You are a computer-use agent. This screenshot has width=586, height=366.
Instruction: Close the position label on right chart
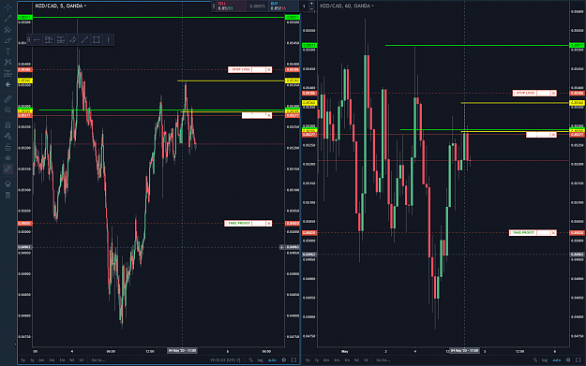[x=553, y=134]
